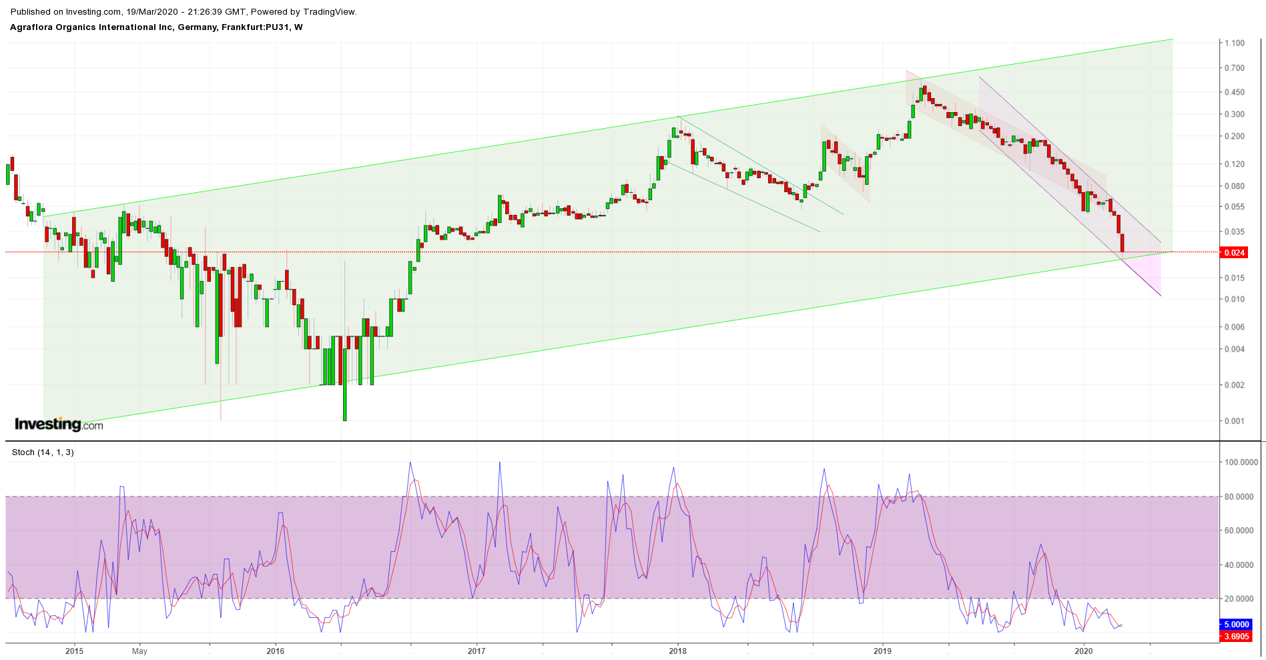The height and width of the screenshot is (660, 1266).
Task: Click the Published on Investing.com header text
Action: (x=184, y=12)
